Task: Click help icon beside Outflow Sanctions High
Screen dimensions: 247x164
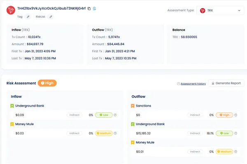Action: [x=235, y=115]
